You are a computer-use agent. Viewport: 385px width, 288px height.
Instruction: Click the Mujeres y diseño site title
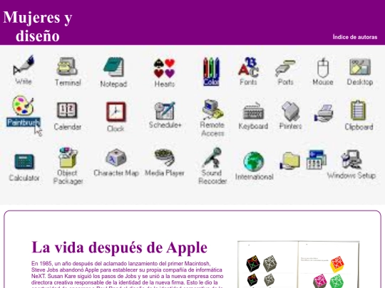pyautogui.click(x=38, y=26)
